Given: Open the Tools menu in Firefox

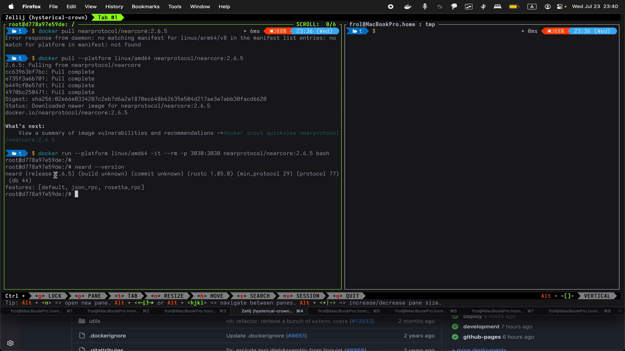Looking at the screenshot, I should [x=174, y=6].
